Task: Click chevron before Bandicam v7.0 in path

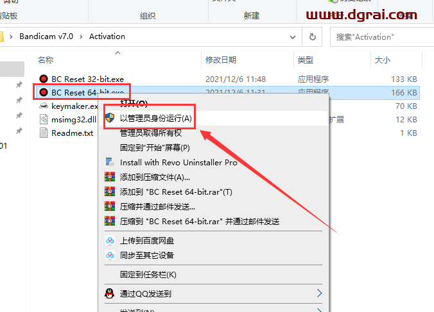Action: 11,37
